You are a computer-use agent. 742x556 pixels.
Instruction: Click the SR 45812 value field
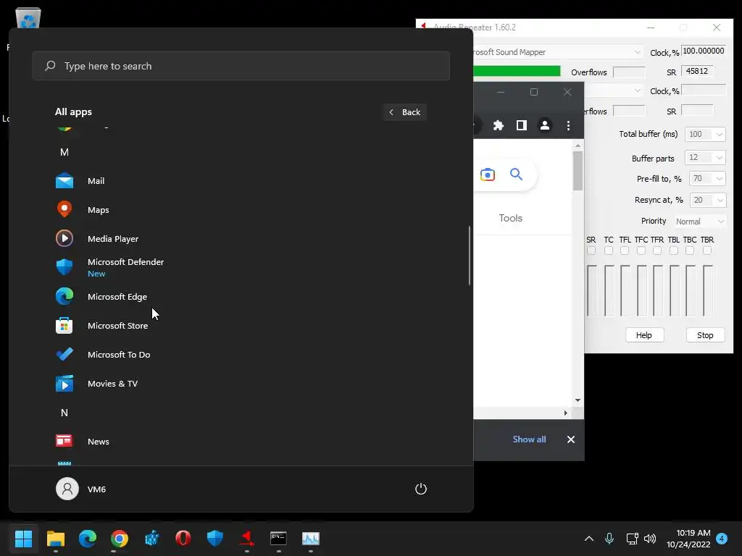coord(697,71)
